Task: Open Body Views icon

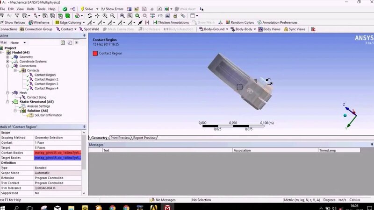Action: (269, 29)
